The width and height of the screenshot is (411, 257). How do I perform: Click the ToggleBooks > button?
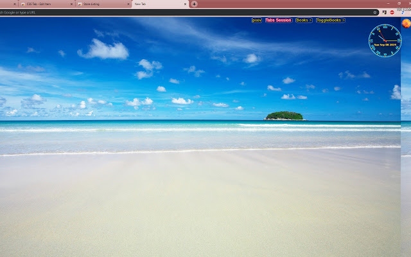click(330, 21)
